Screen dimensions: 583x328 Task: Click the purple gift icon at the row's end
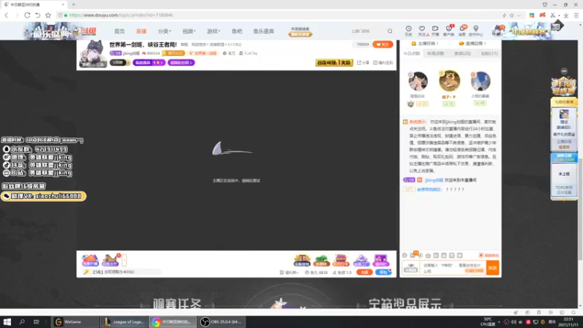380,260
